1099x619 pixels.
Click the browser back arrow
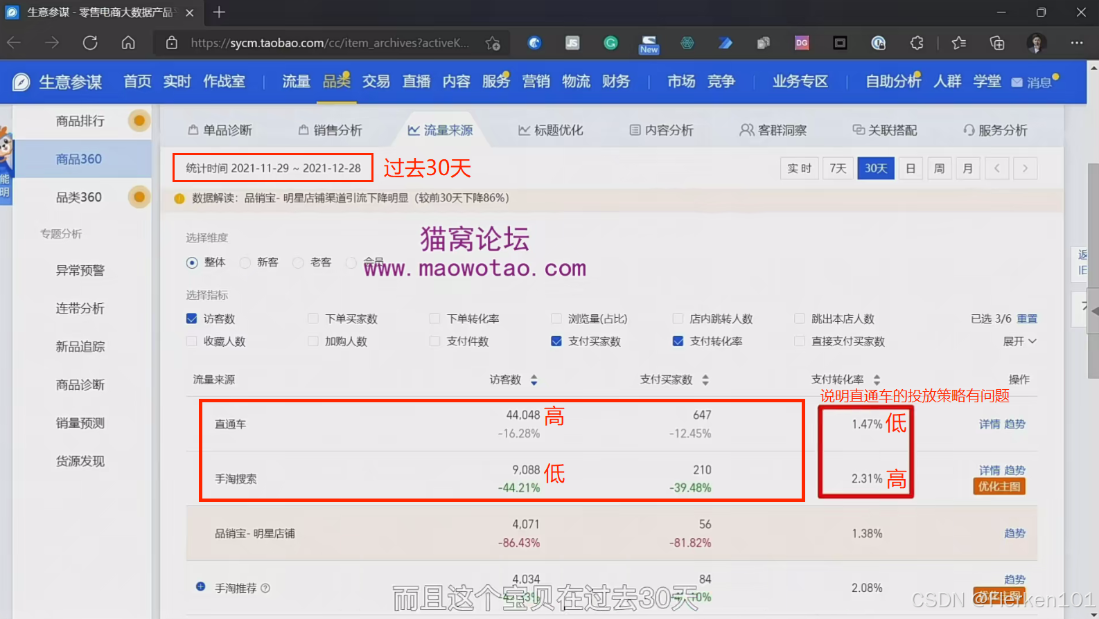click(x=14, y=43)
